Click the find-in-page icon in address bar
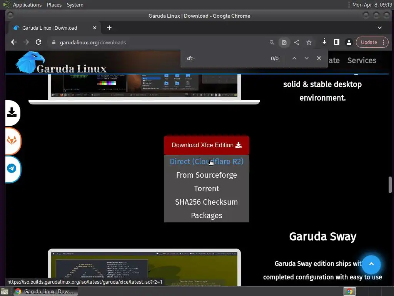Image resolution: width=394 pixels, height=296 pixels. coord(284,42)
